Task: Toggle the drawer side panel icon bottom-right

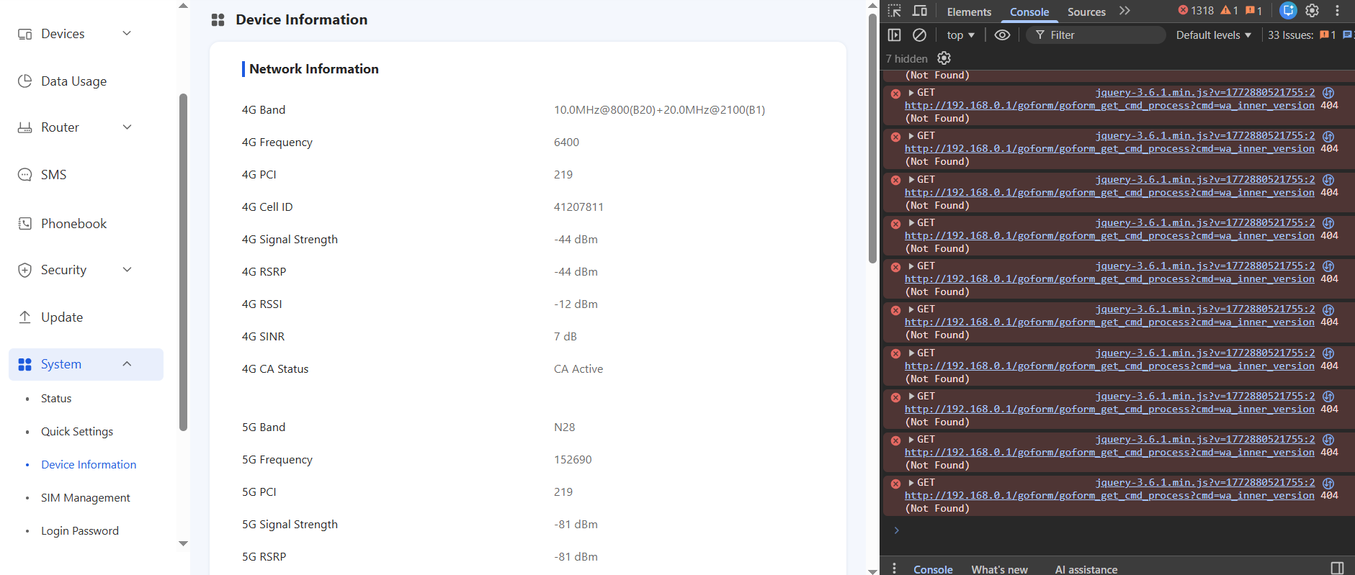Action: (x=1337, y=568)
